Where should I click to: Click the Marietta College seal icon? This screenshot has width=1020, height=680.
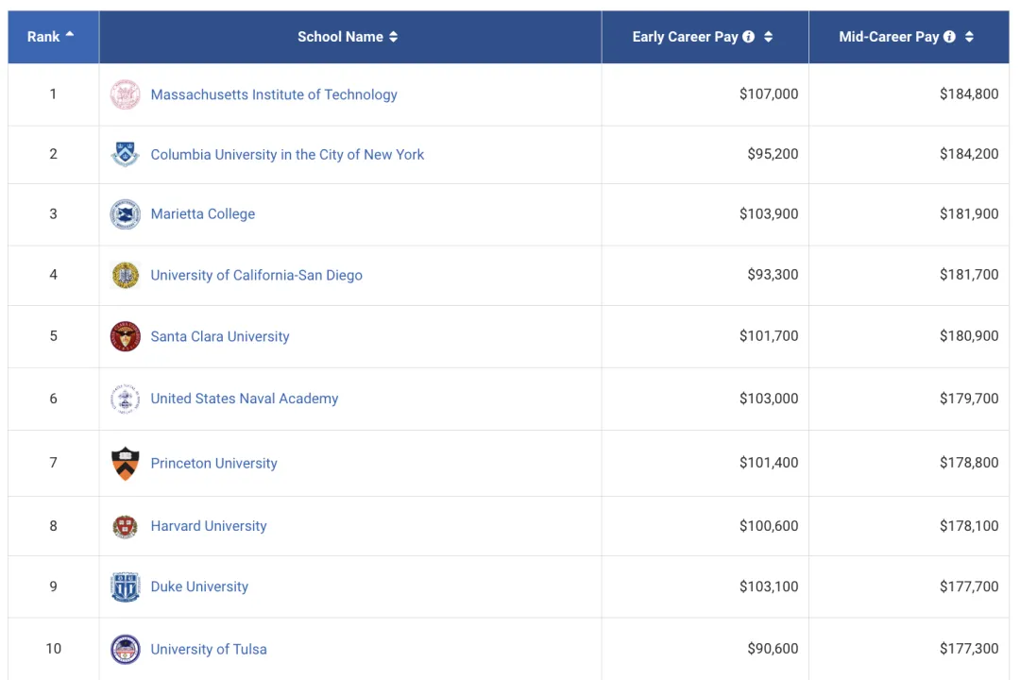[x=125, y=214]
